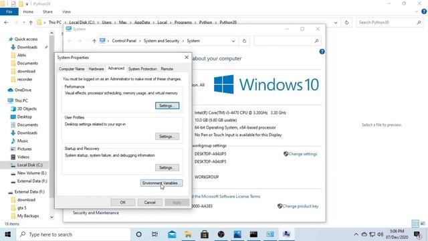The width and height of the screenshot is (428, 241).
Task: Open Desktop in navigation pane
Action: [24, 116]
